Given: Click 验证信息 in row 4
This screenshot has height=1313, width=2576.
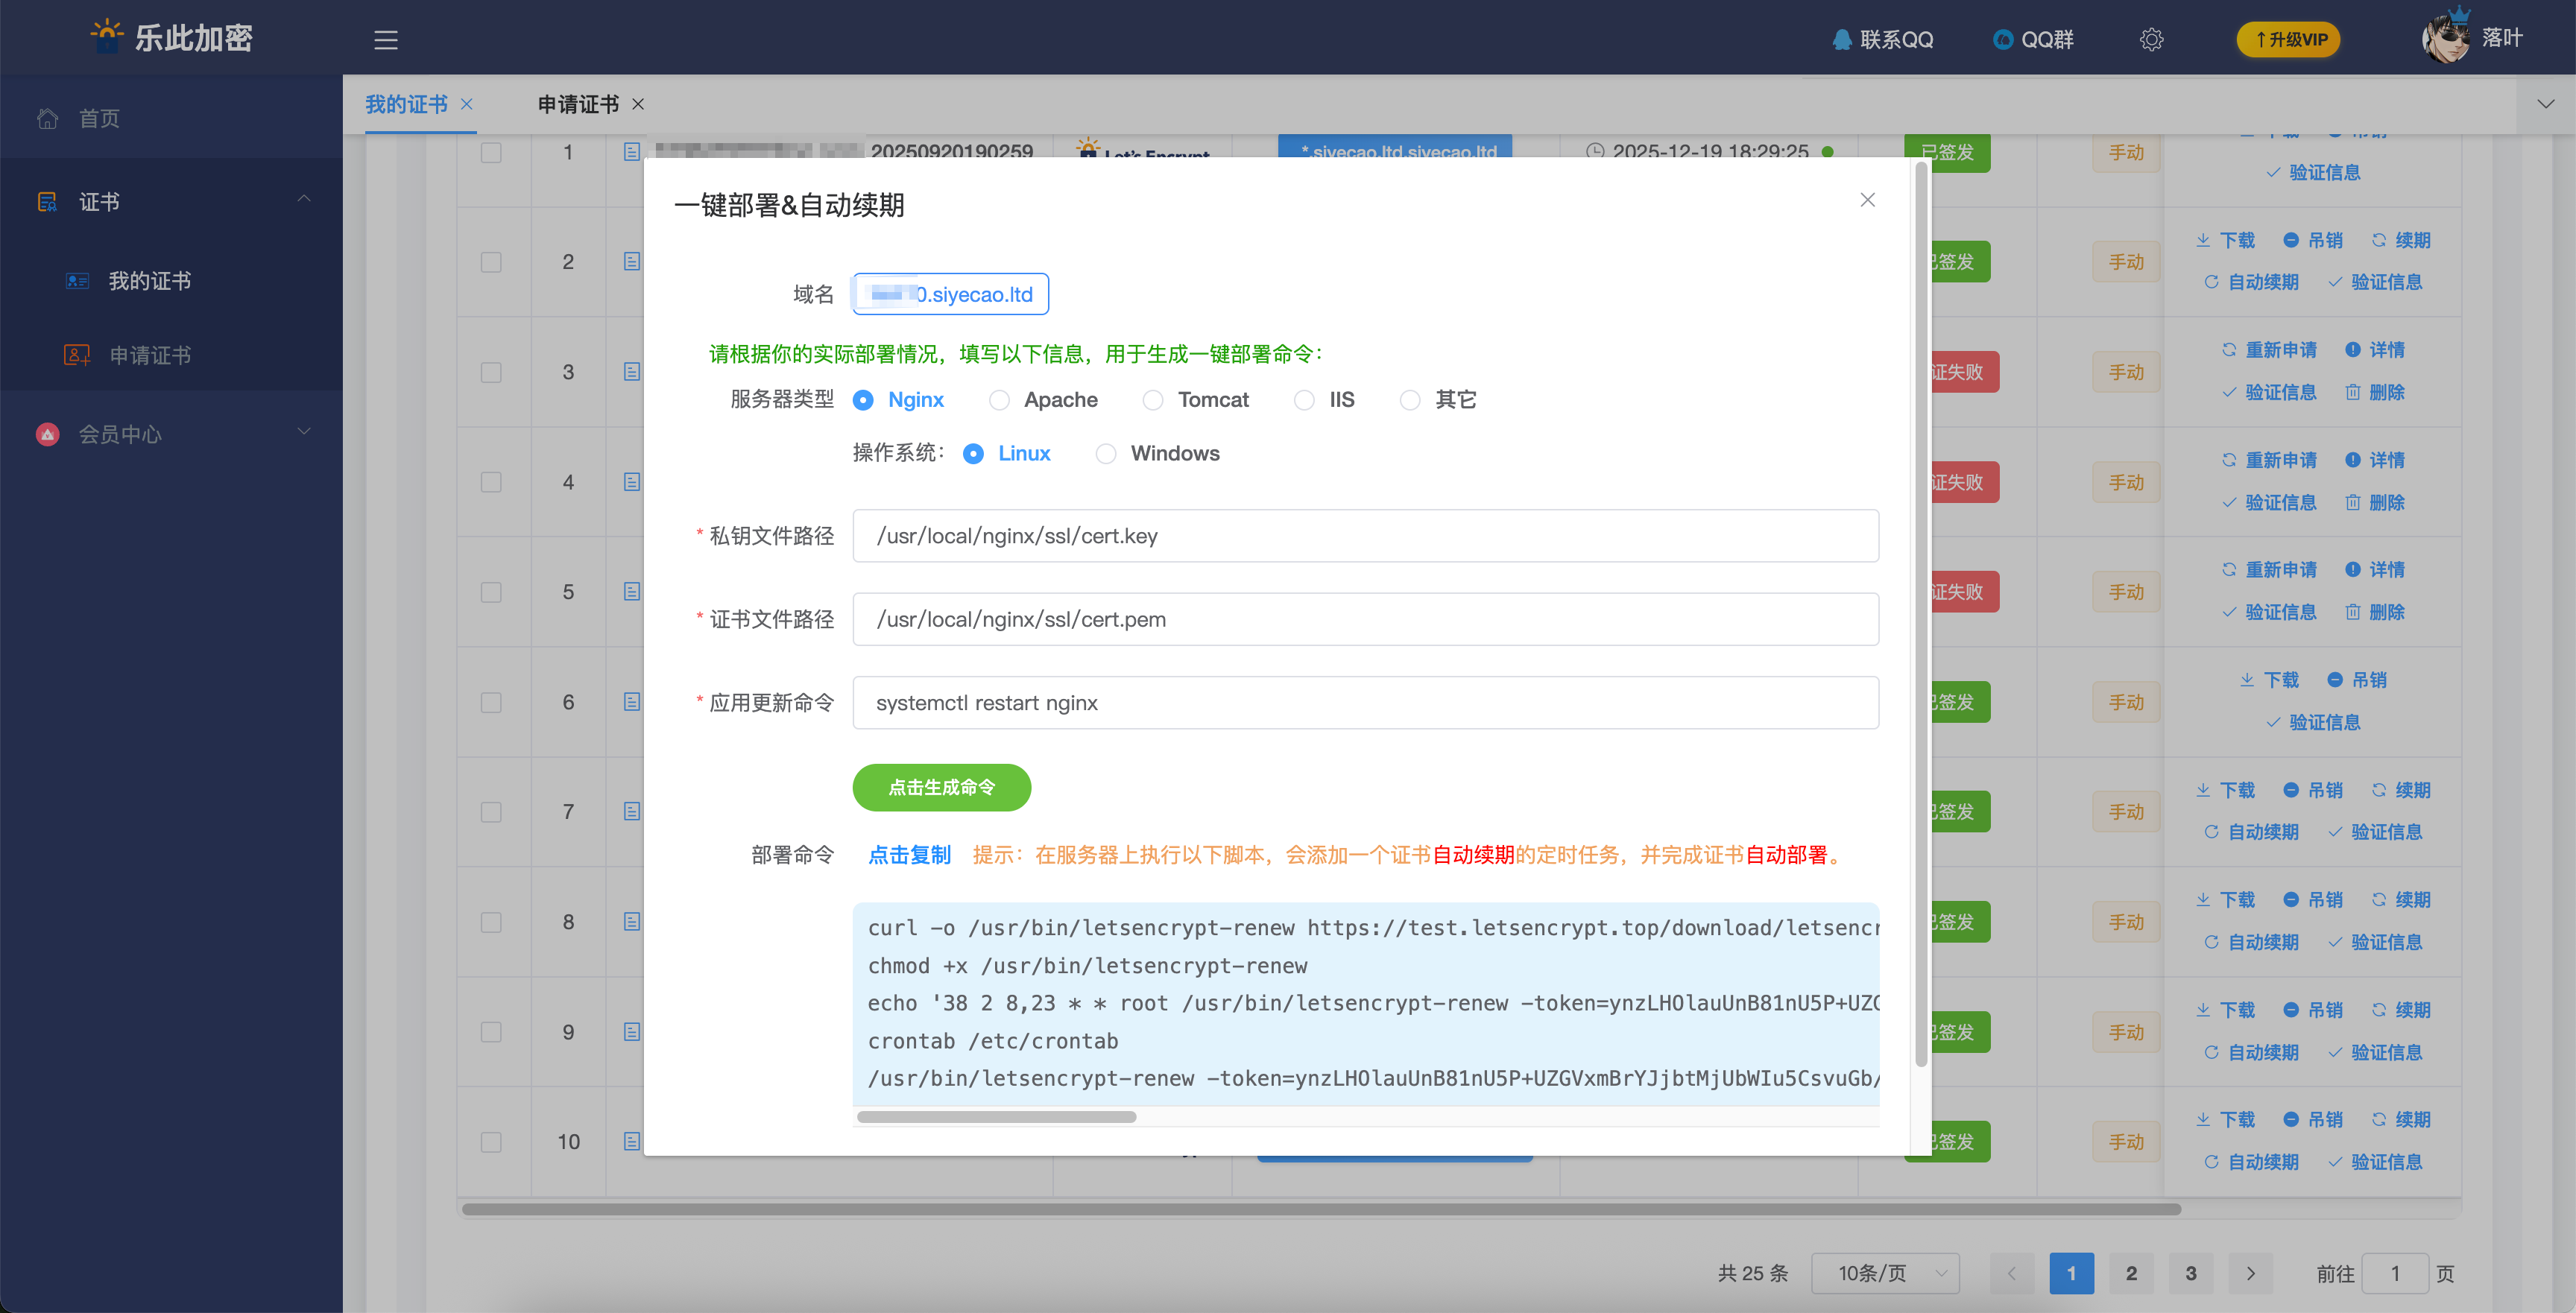Looking at the screenshot, I should pos(2269,502).
